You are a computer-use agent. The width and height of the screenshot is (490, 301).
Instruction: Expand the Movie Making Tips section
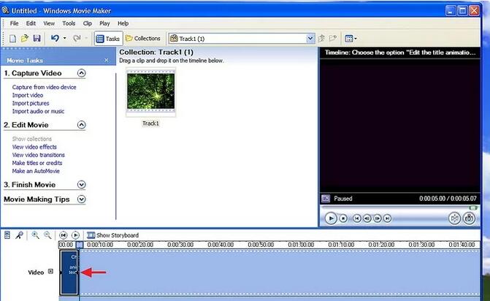tap(81, 199)
